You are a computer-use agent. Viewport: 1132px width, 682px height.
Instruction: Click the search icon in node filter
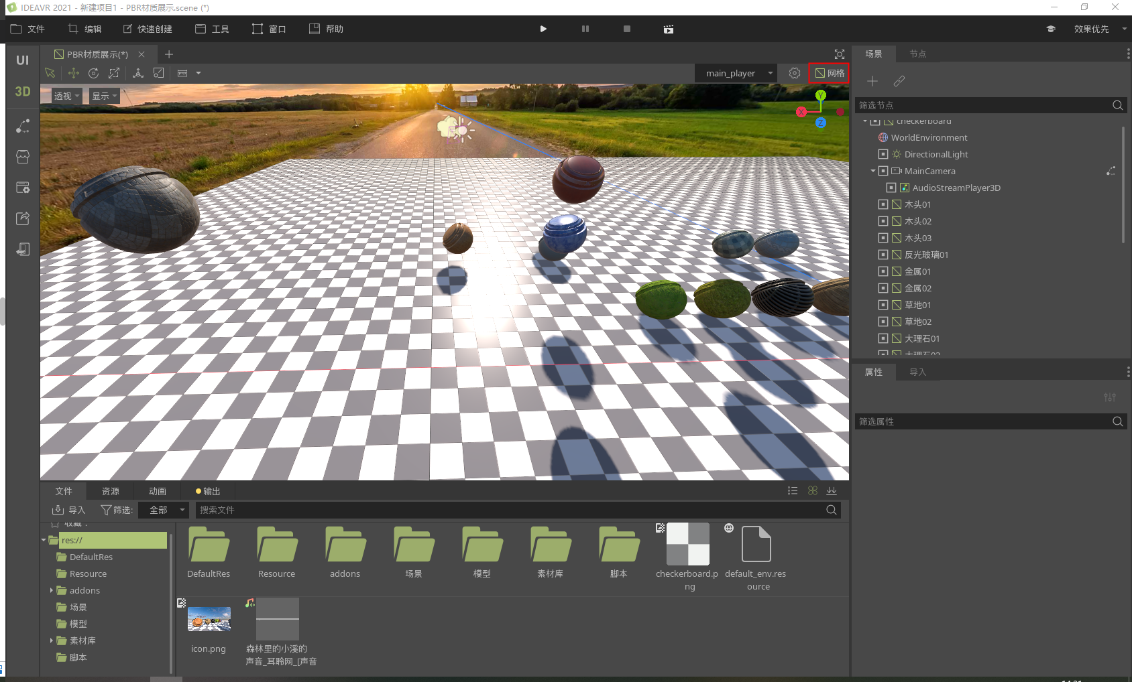1117,105
